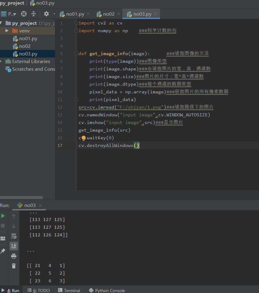Open the Terminal tool window
The height and width of the screenshot is (293, 259).
[x=69, y=290]
